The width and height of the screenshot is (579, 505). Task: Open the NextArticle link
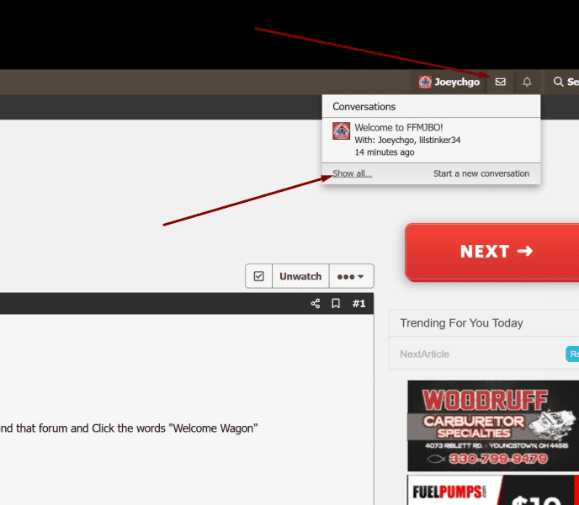pyautogui.click(x=424, y=354)
